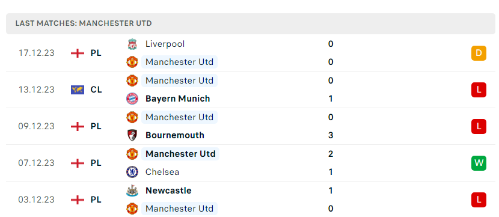
Task: Open the Newcastle team link
Action: [168, 191]
